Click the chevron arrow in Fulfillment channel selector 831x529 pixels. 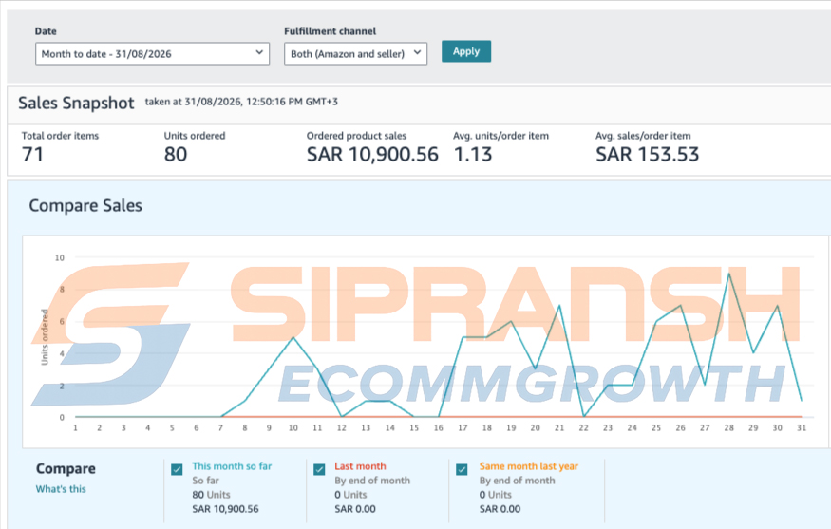[417, 52]
